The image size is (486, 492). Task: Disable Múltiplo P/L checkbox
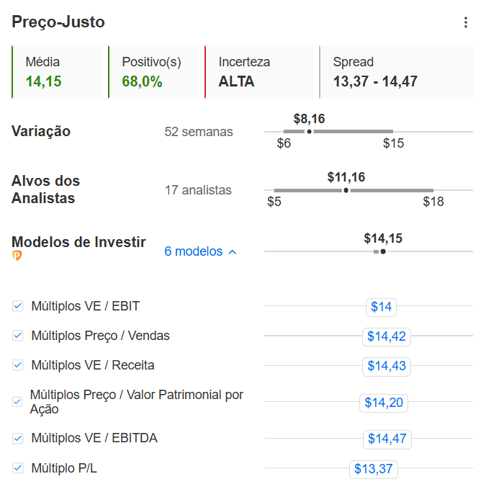tap(17, 468)
